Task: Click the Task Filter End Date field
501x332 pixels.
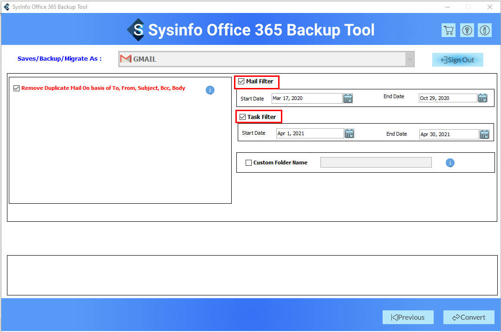Action: click(449, 134)
